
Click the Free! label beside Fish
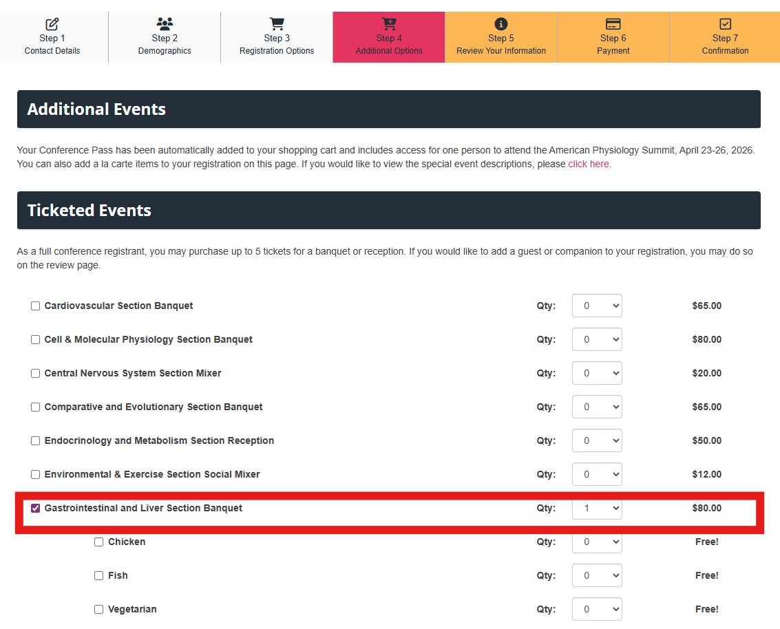[707, 576]
